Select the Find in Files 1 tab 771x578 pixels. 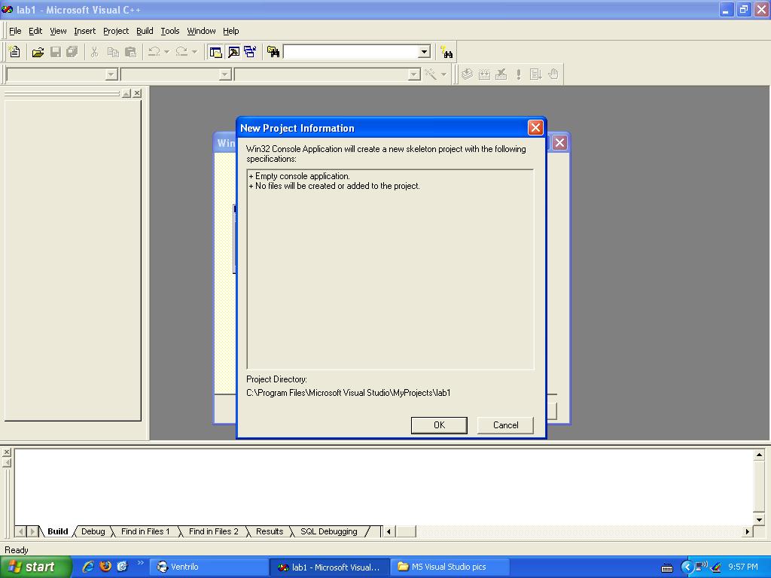pos(145,531)
